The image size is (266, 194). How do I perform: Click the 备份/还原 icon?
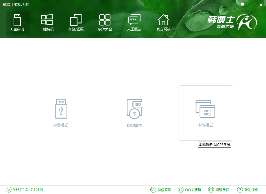coord(75,22)
